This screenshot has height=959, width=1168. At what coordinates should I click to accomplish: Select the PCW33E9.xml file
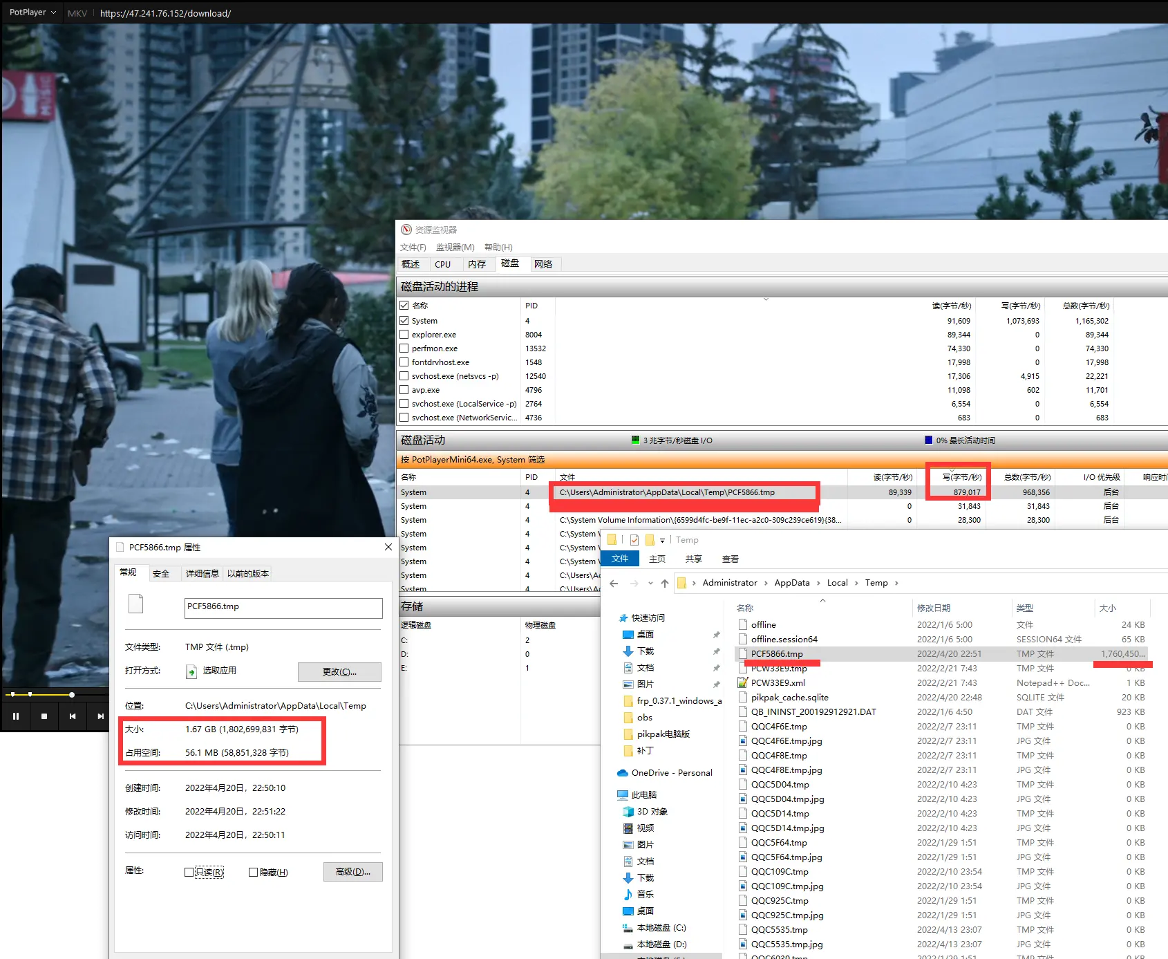pyautogui.click(x=778, y=683)
